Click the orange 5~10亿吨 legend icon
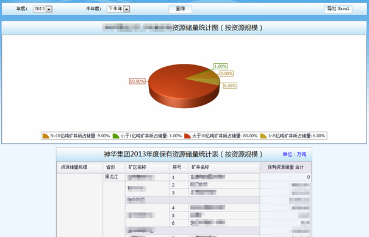The image size is (369, 237). (x=46, y=136)
